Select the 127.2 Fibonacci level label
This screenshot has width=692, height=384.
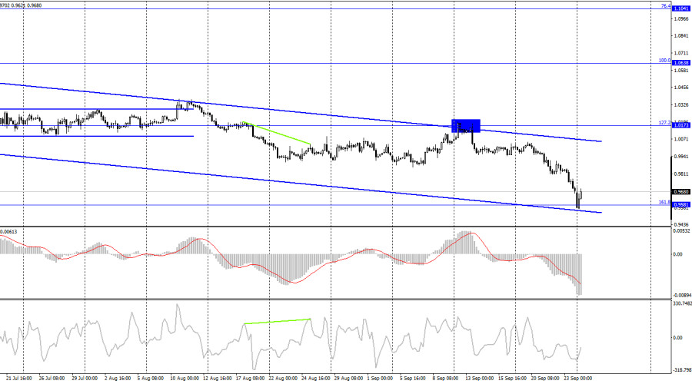(x=664, y=123)
